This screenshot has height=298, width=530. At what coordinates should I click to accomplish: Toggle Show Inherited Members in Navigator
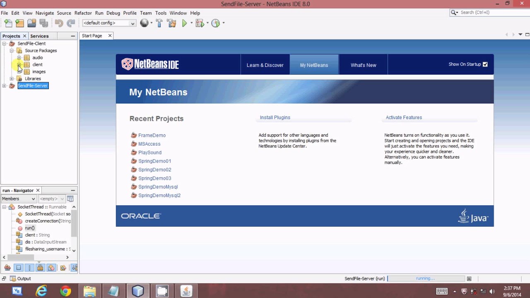pyautogui.click(x=7, y=268)
